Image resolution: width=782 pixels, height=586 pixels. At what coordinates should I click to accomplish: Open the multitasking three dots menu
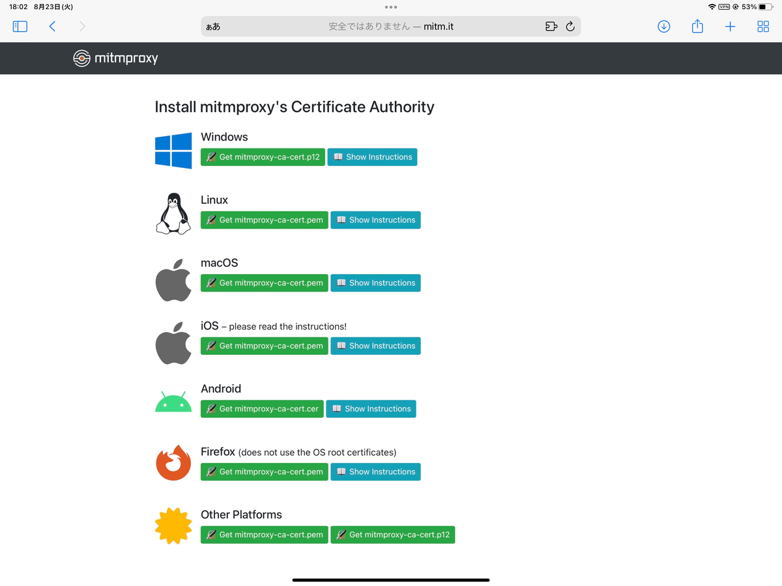tap(391, 7)
